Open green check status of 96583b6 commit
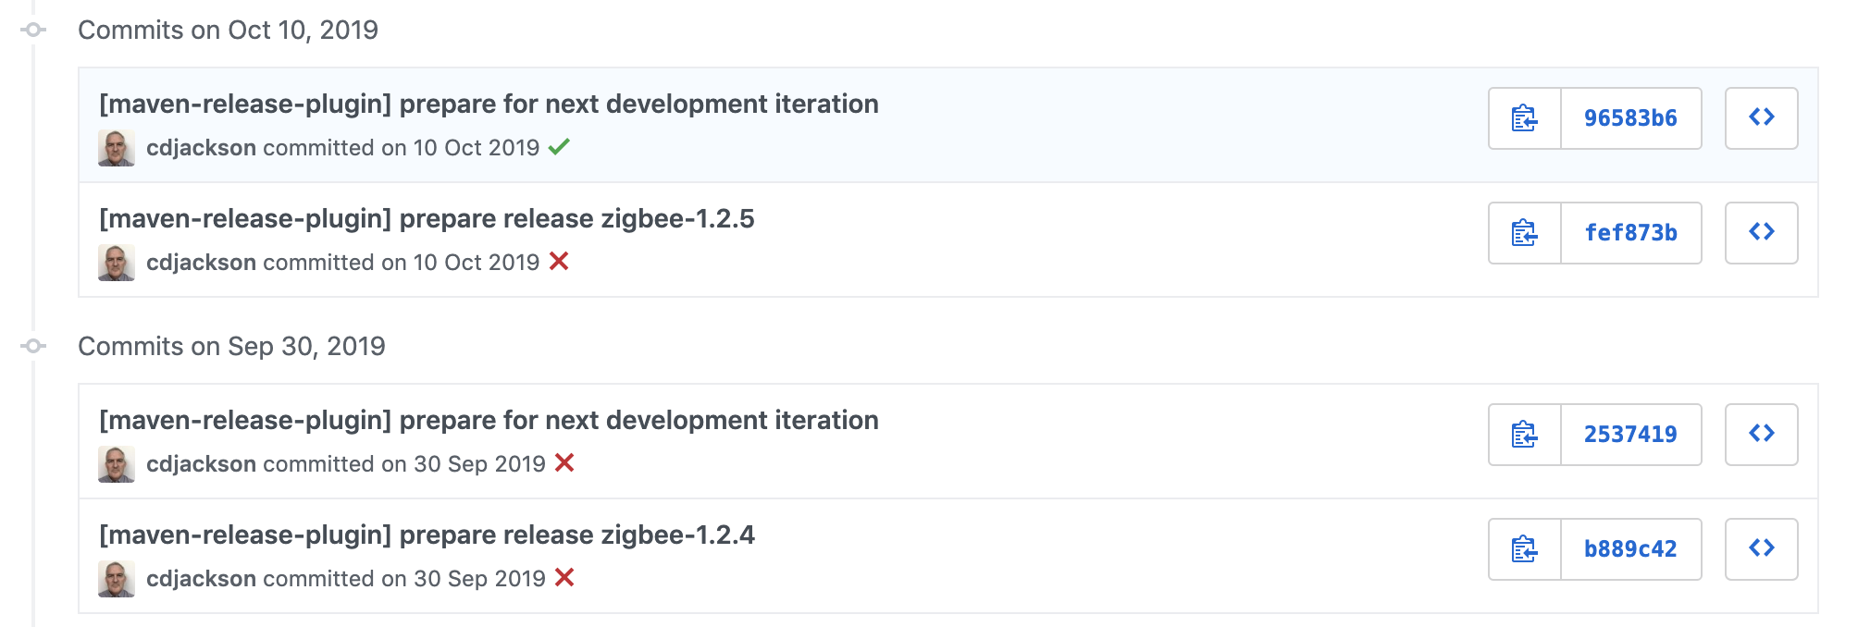 [x=559, y=147]
